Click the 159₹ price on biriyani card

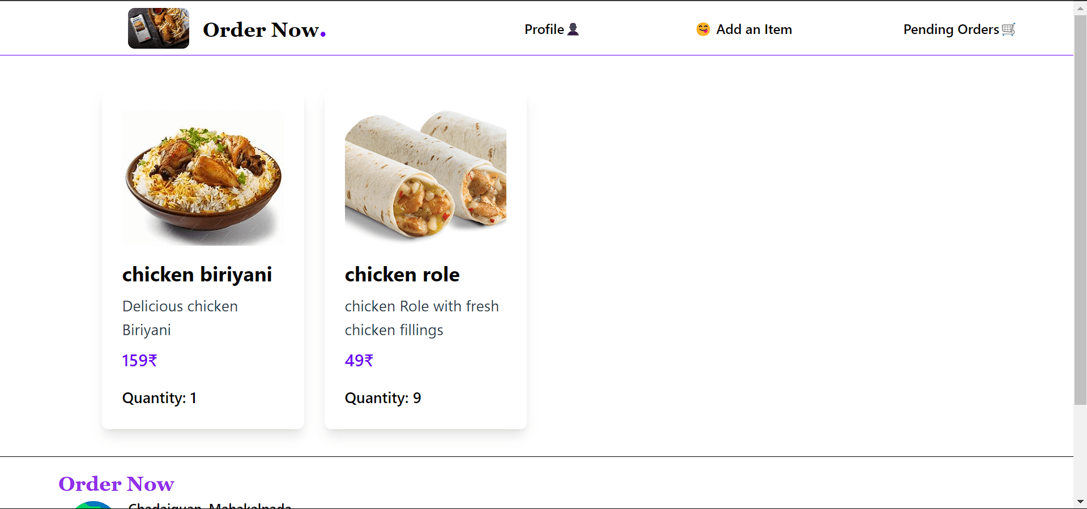(x=139, y=361)
